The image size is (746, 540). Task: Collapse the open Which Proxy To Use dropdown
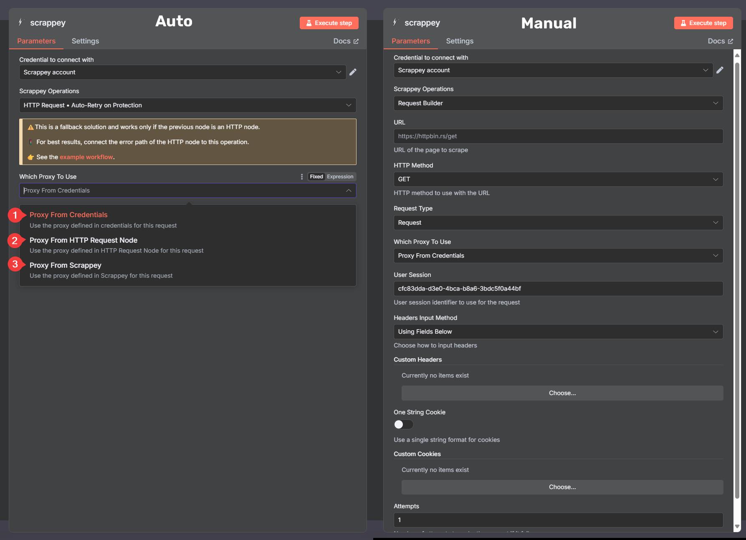click(x=349, y=190)
